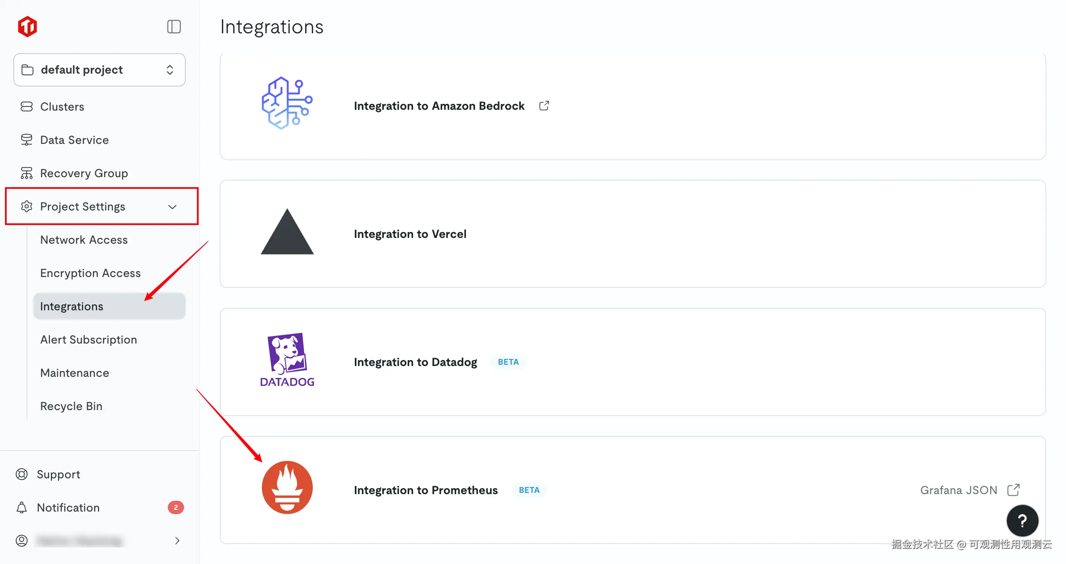Collapse the sidebar with panel icon

point(174,27)
